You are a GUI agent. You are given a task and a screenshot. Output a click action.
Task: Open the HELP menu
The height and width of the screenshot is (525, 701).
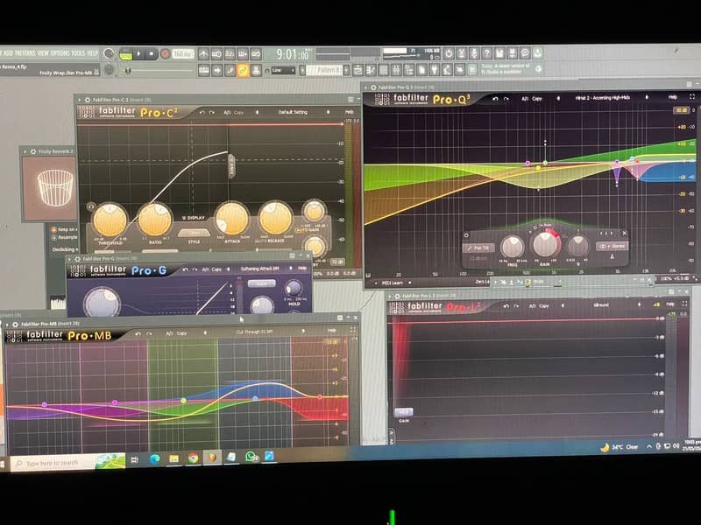[93, 53]
